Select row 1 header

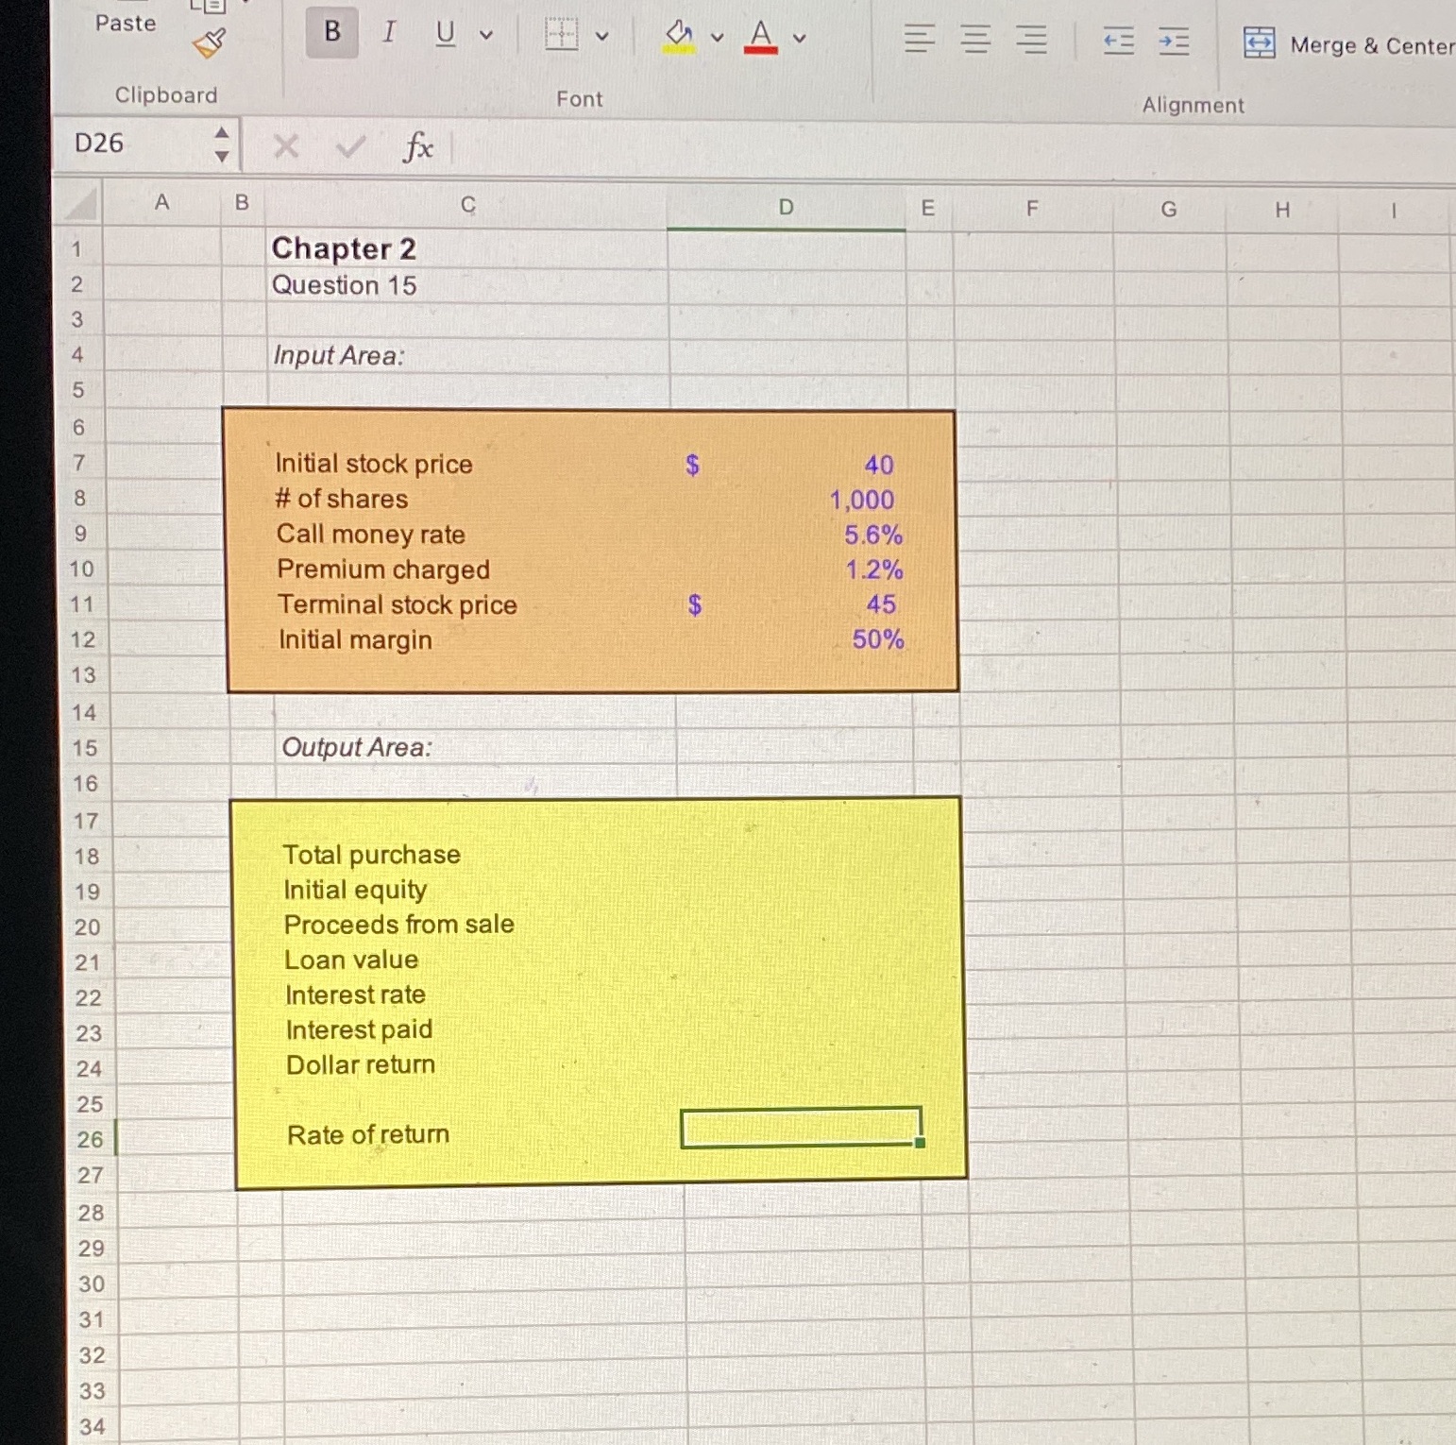[77, 249]
